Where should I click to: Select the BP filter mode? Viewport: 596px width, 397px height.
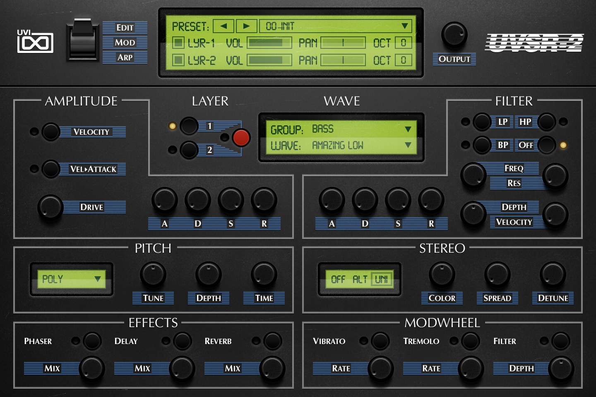[x=482, y=145]
